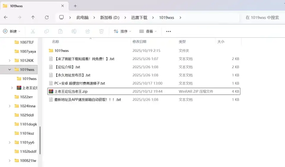Viewport: 285px width, 167px height.
Task: Click 此电脑 in the breadcrumb path
Action: point(83,17)
